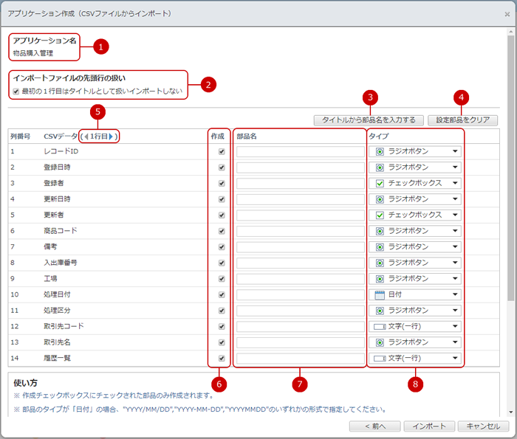Click the checkbox type icon in row 3

(380, 183)
